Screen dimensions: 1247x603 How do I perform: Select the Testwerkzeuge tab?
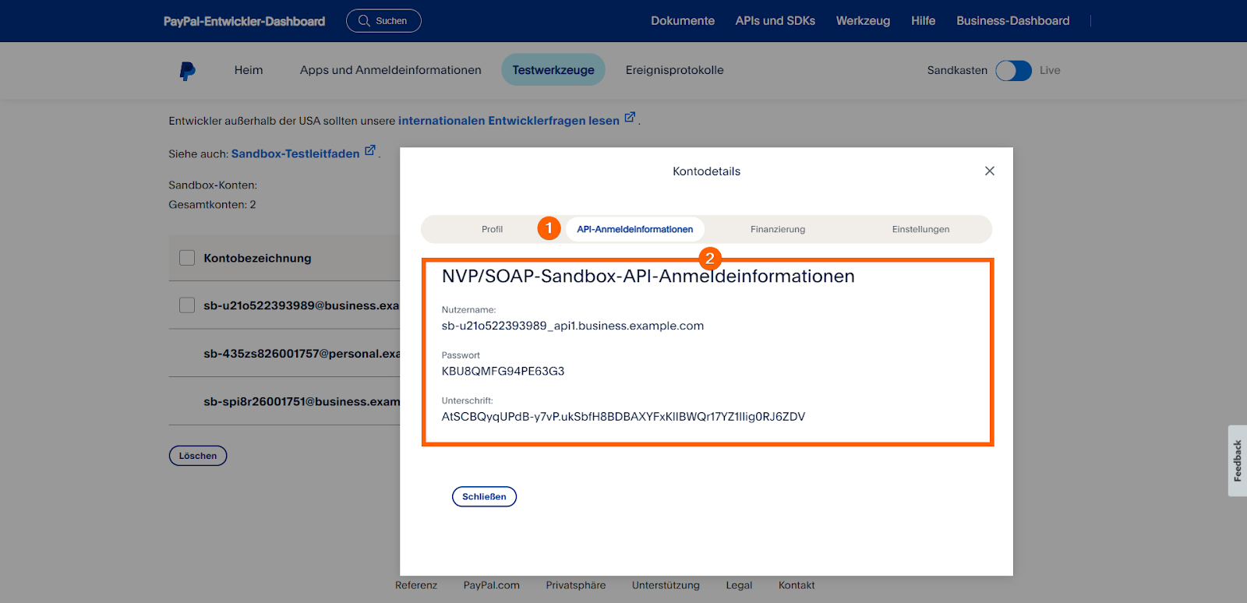[x=553, y=70]
